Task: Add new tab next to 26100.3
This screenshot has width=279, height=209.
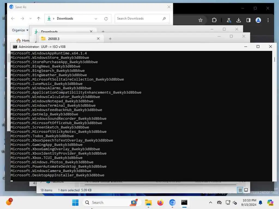Action: click(x=110, y=39)
